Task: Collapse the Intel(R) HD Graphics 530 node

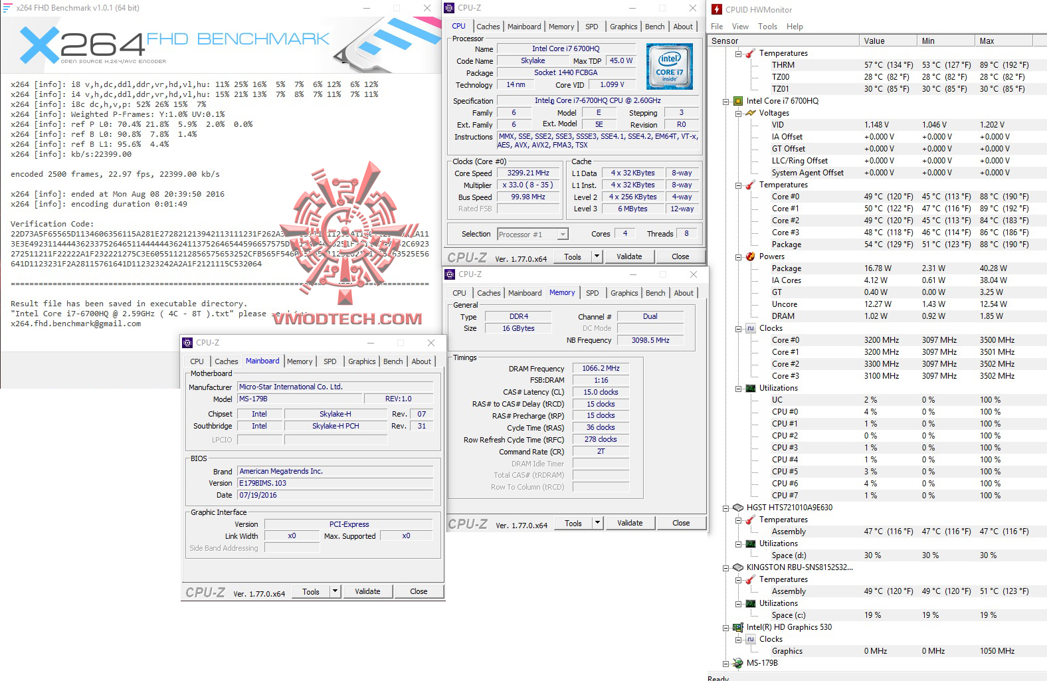Action: coord(726,628)
